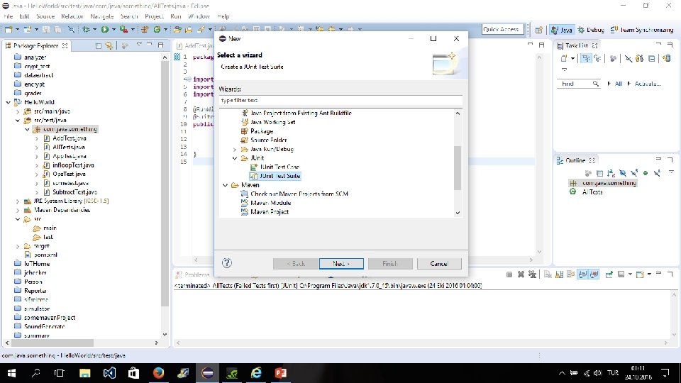Click the New Java Class green icon

coord(157,30)
